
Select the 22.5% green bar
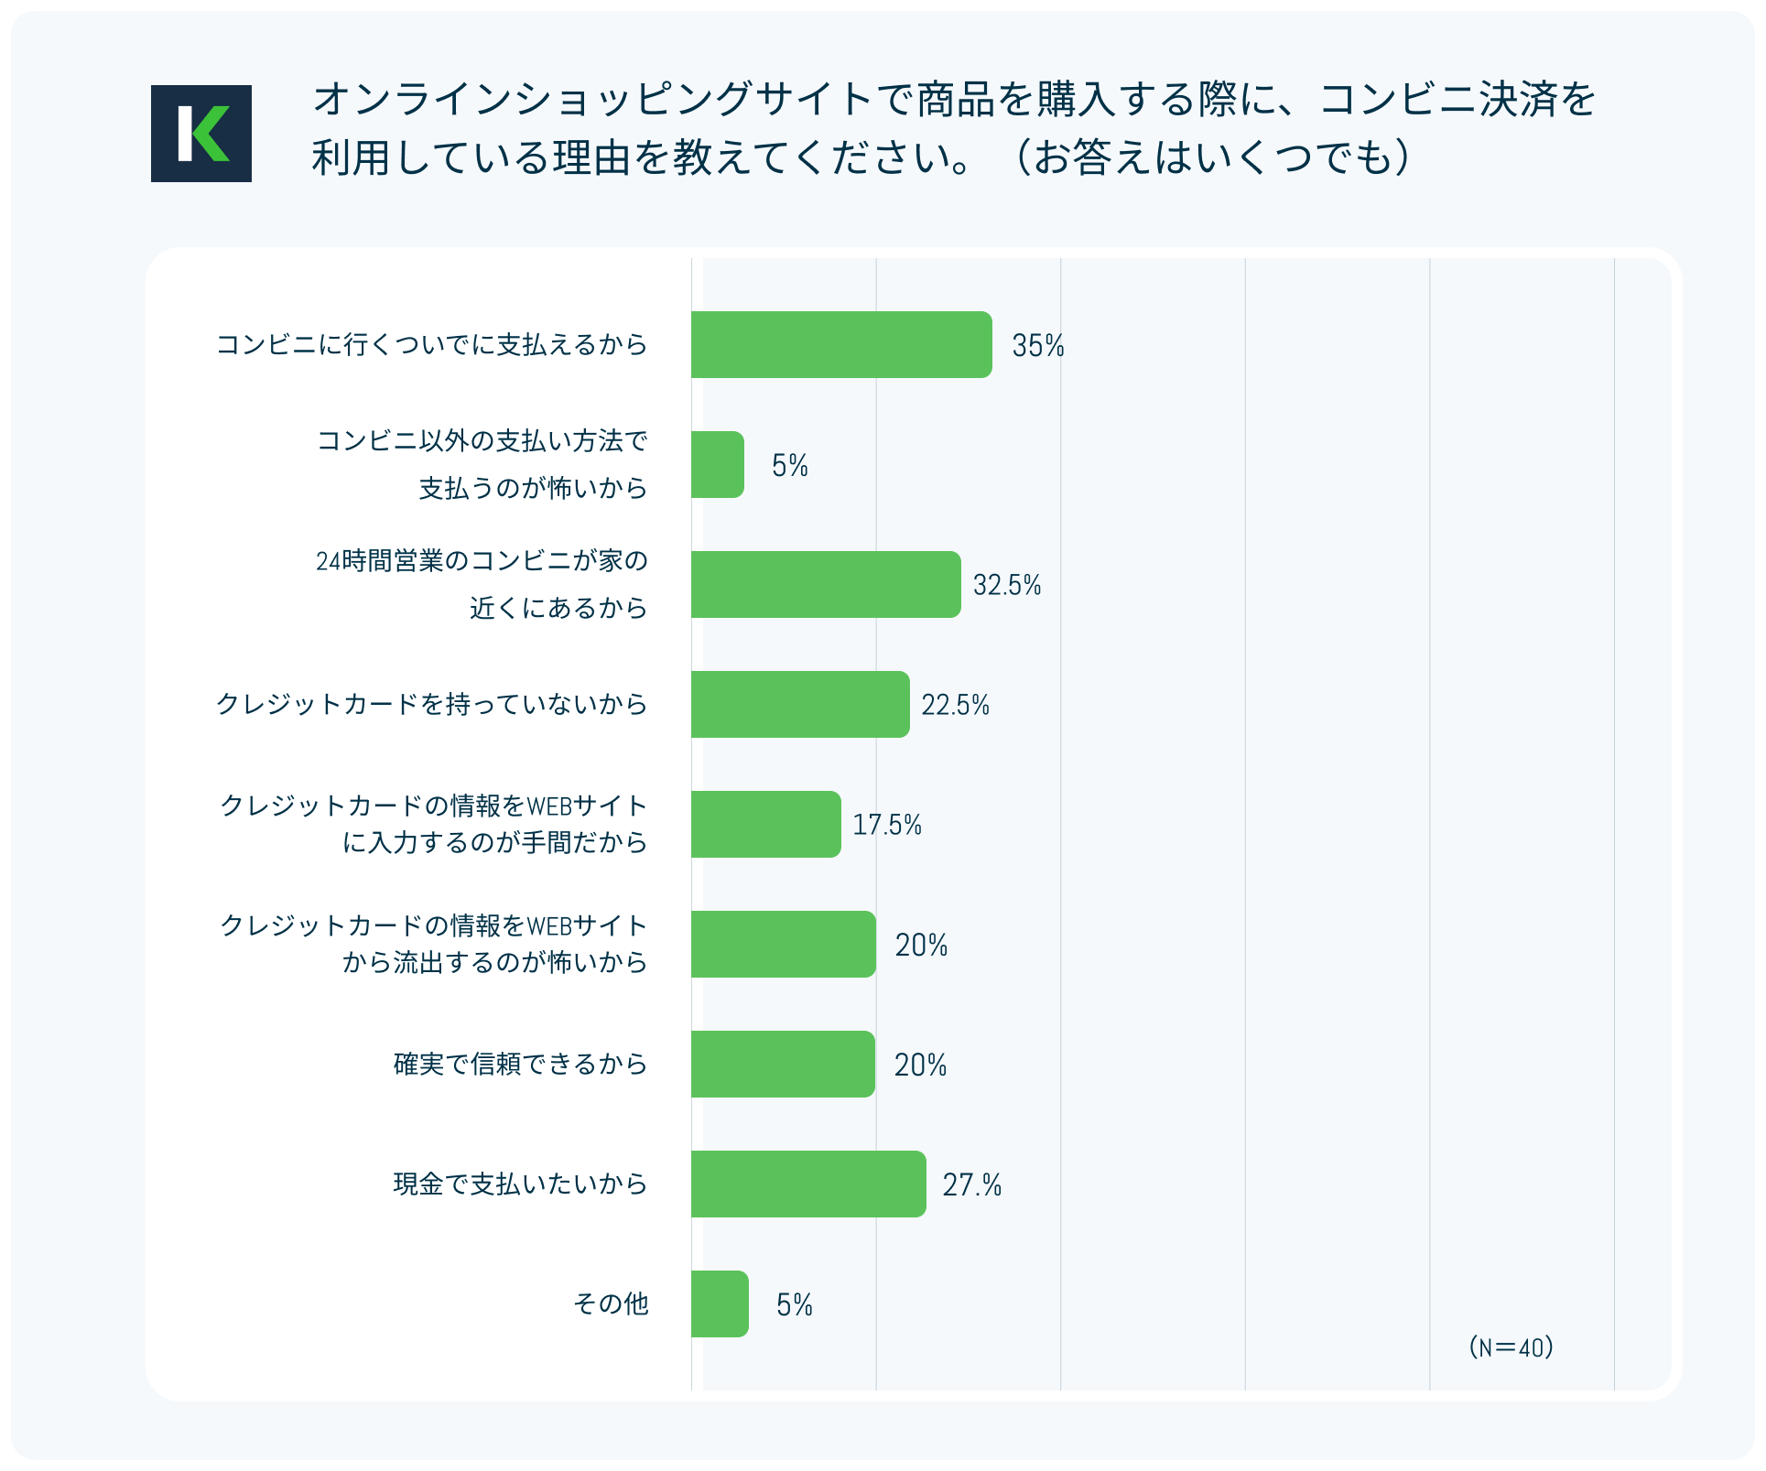(x=799, y=705)
